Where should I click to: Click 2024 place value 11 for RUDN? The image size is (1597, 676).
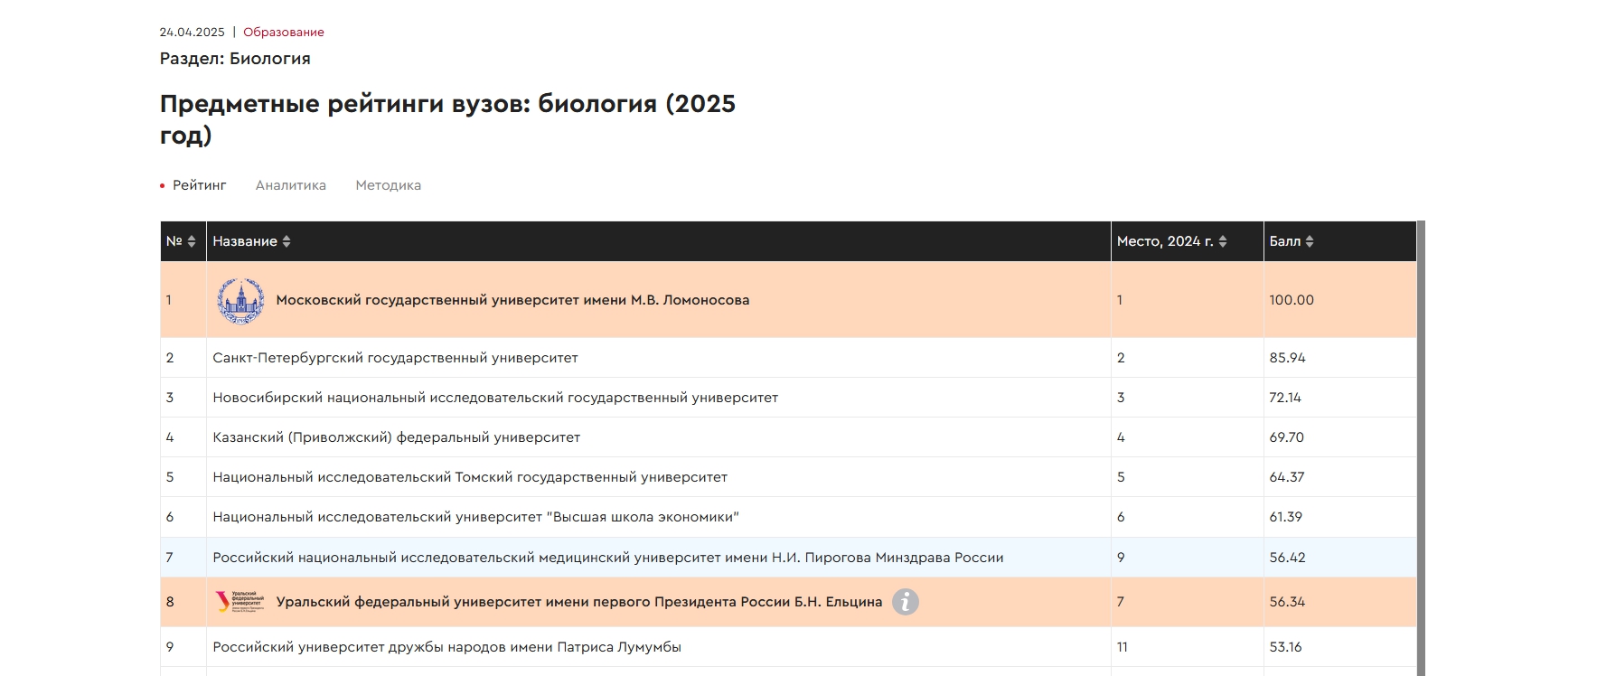tap(1123, 647)
